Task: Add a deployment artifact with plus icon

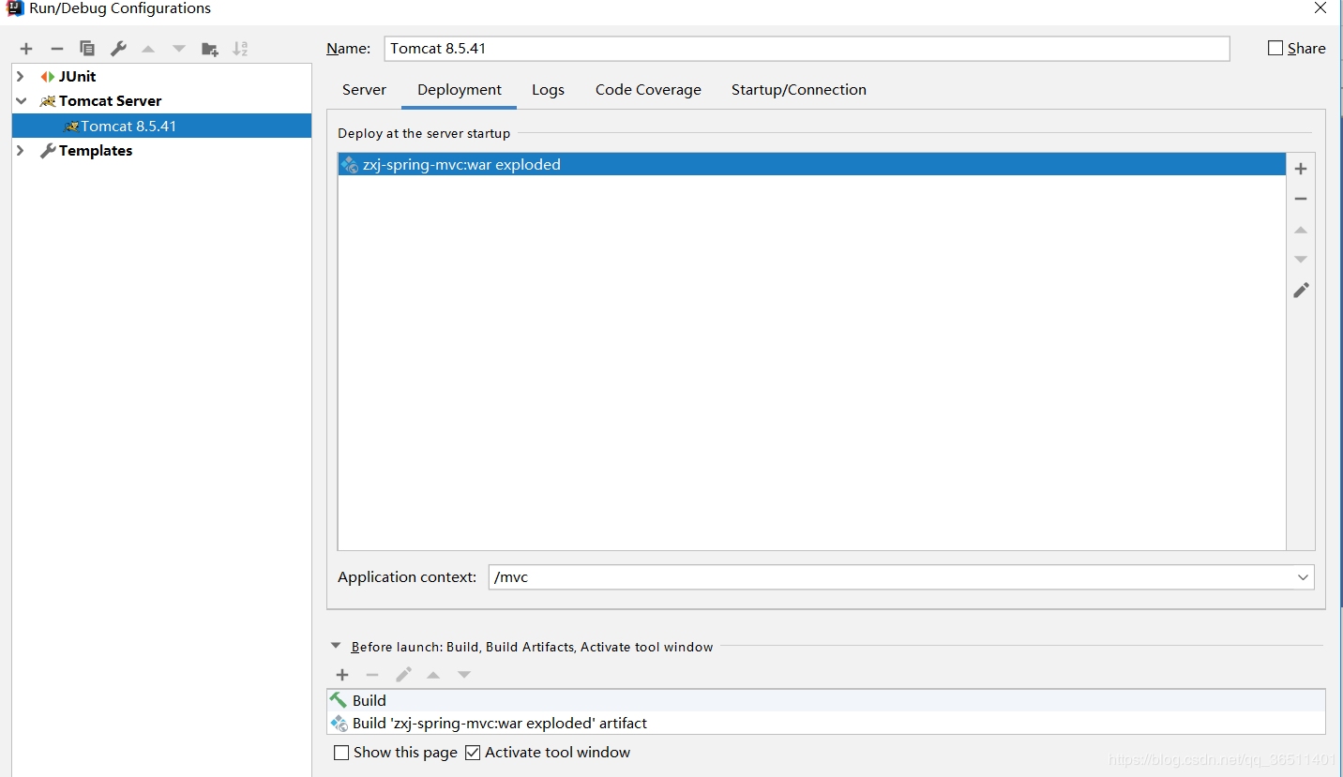Action: click(x=1300, y=169)
